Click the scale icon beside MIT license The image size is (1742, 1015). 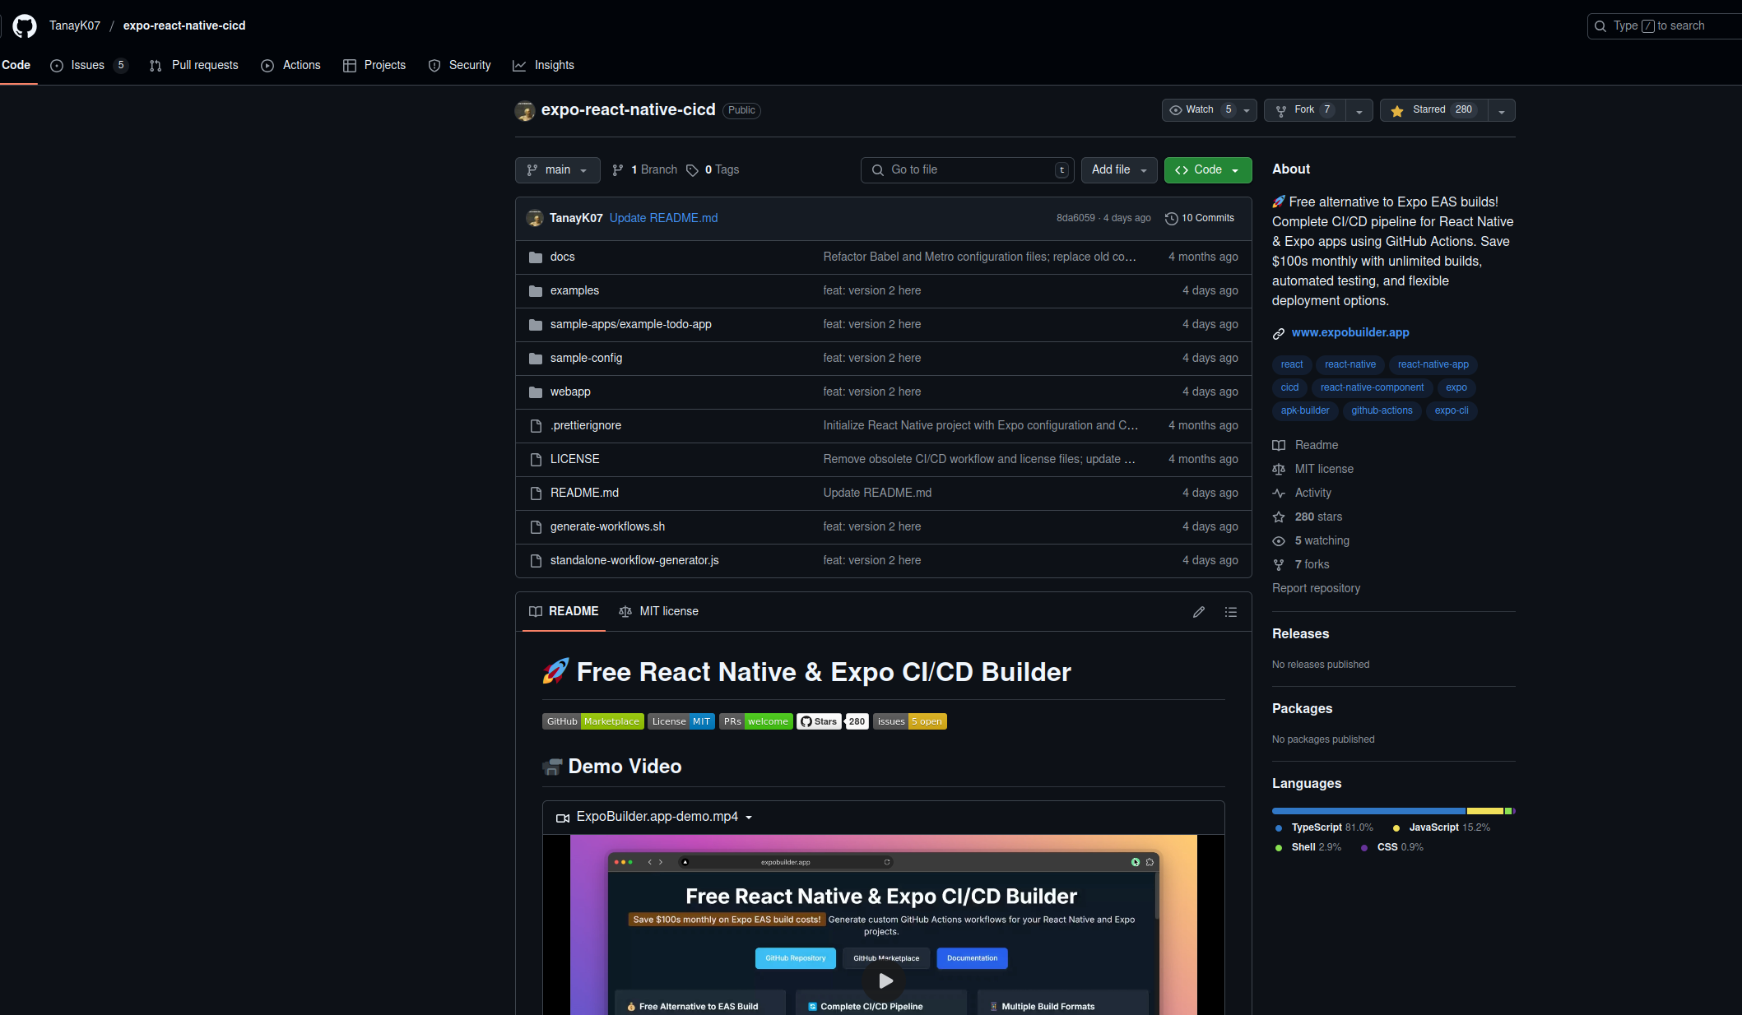1279,470
